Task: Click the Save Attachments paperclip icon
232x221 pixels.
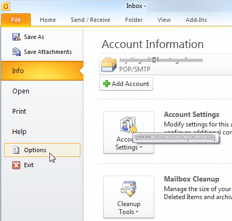Action: (16, 52)
